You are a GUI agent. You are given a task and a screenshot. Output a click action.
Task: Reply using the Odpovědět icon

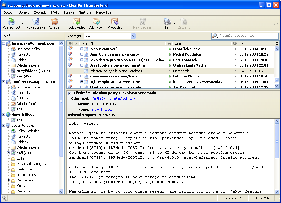click(76, 22)
